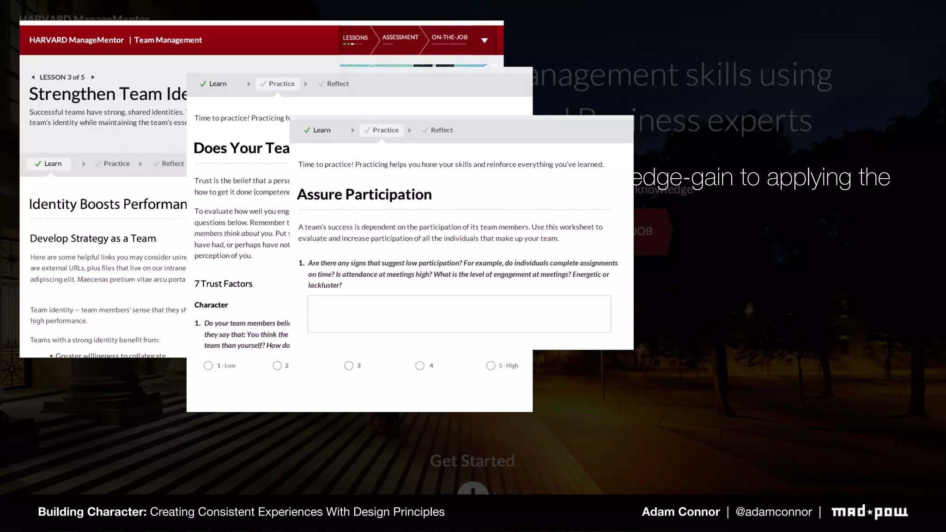Click the previous lesson arrow beside LESSON 3 of 5
This screenshot has width=946, height=532.
click(33, 77)
